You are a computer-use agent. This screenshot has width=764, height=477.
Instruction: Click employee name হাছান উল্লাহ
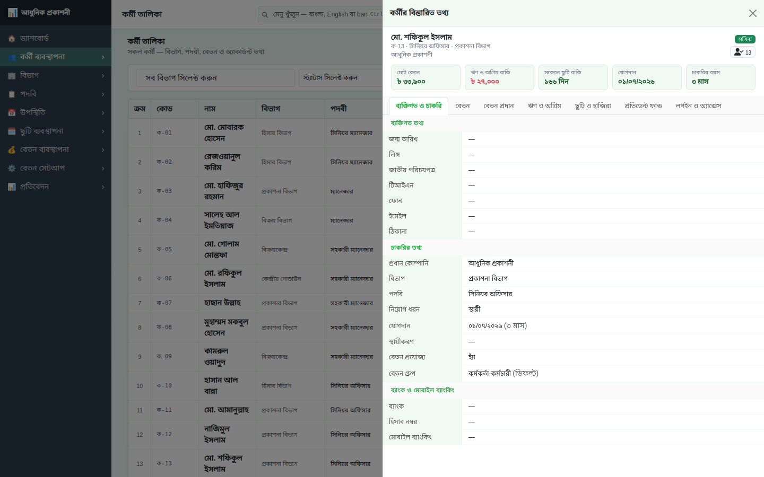tap(222, 303)
